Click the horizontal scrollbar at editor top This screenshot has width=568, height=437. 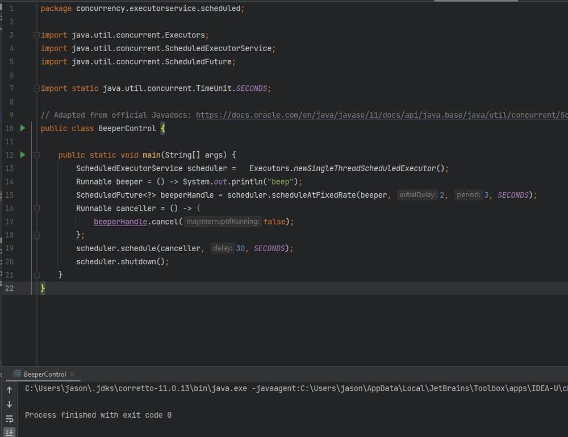(x=475, y=1)
